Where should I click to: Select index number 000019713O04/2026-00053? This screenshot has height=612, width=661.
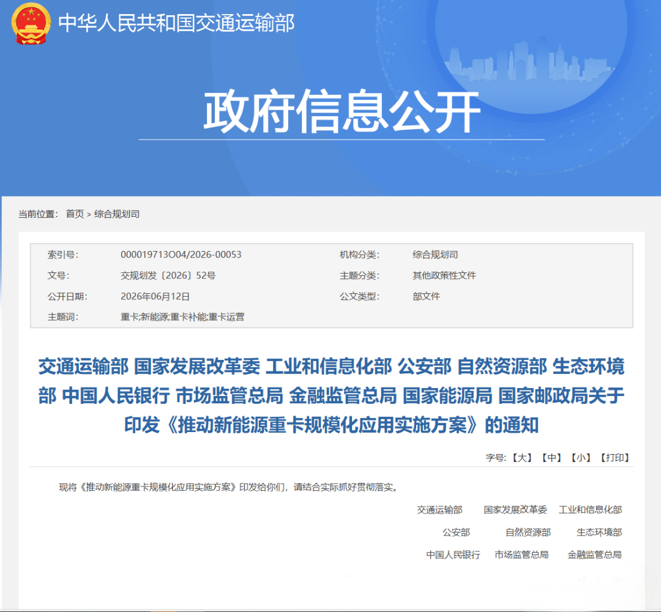click(x=181, y=255)
